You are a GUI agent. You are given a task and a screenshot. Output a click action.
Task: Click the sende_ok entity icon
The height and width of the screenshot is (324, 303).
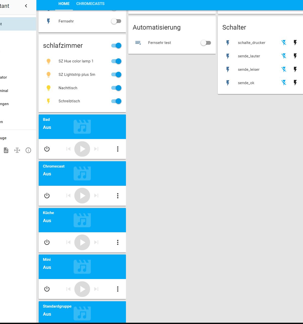coord(228,83)
